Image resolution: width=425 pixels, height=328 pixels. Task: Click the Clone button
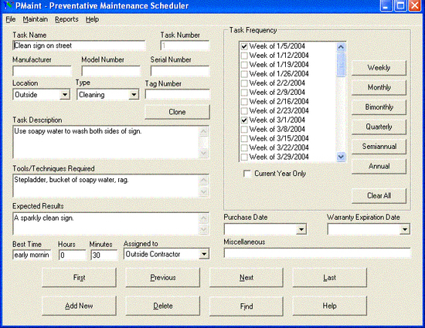(177, 112)
